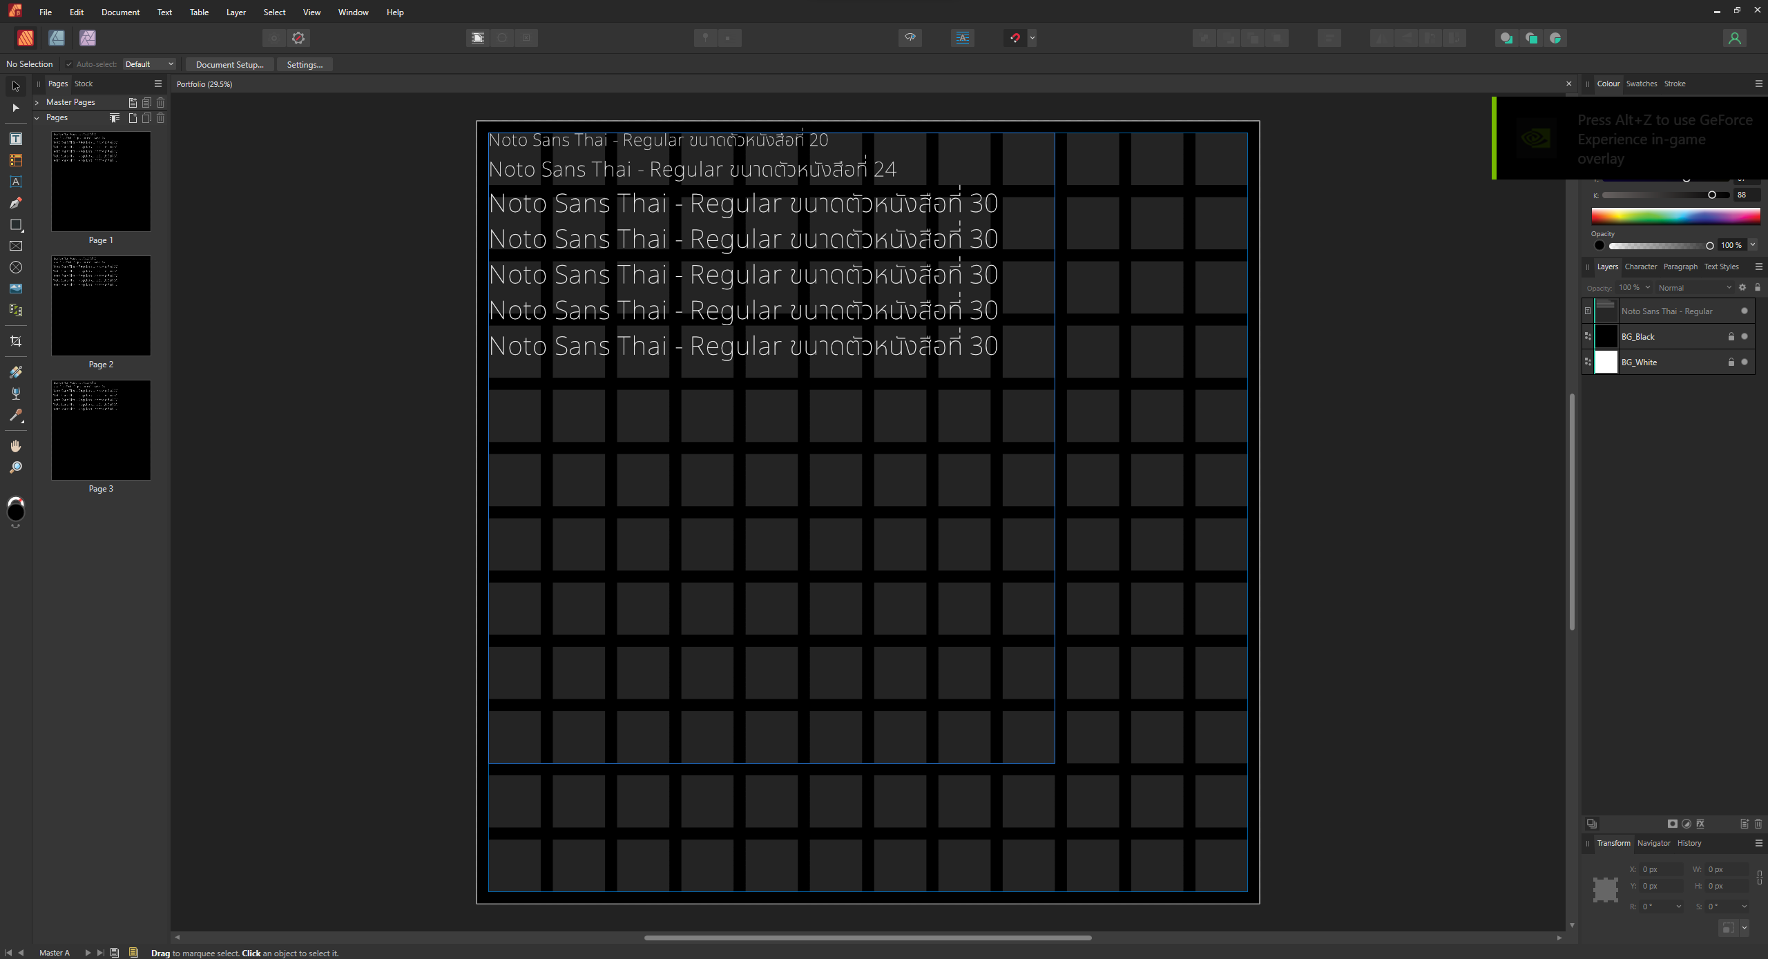Select the Colour Picker tool
This screenshot has height=959, width=1768.
coord(16,415)
